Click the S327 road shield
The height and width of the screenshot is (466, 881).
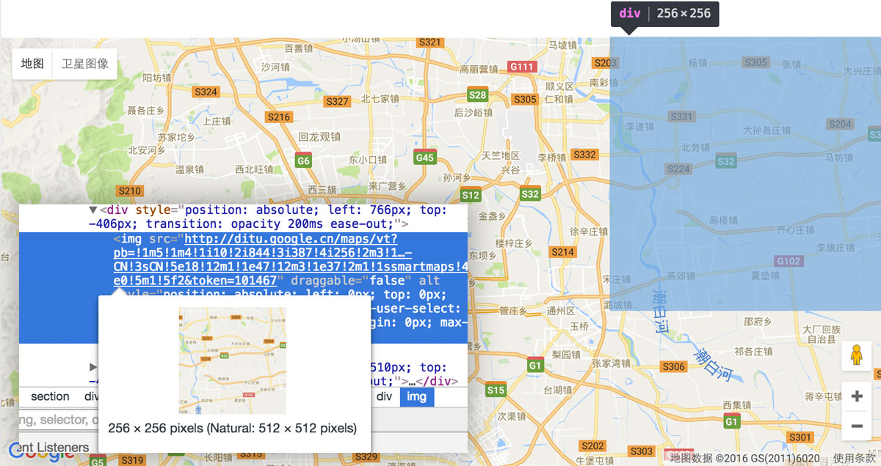(x=338, y=101)
